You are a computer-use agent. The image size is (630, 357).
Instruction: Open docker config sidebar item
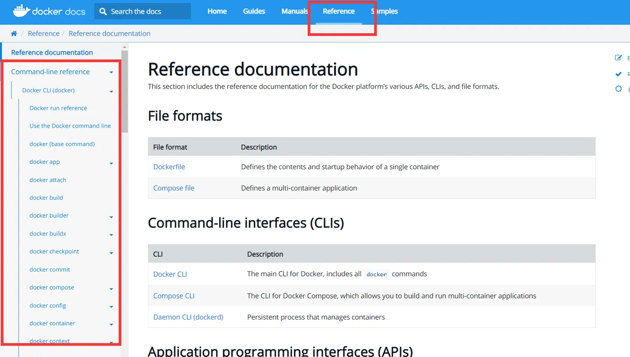(48, 305)
